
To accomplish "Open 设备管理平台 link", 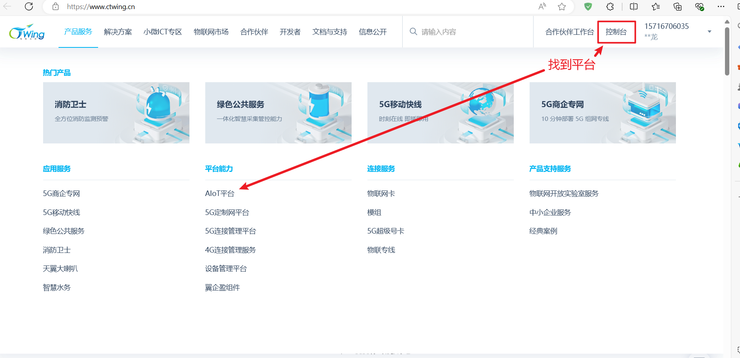I will (x=226, y=269).
